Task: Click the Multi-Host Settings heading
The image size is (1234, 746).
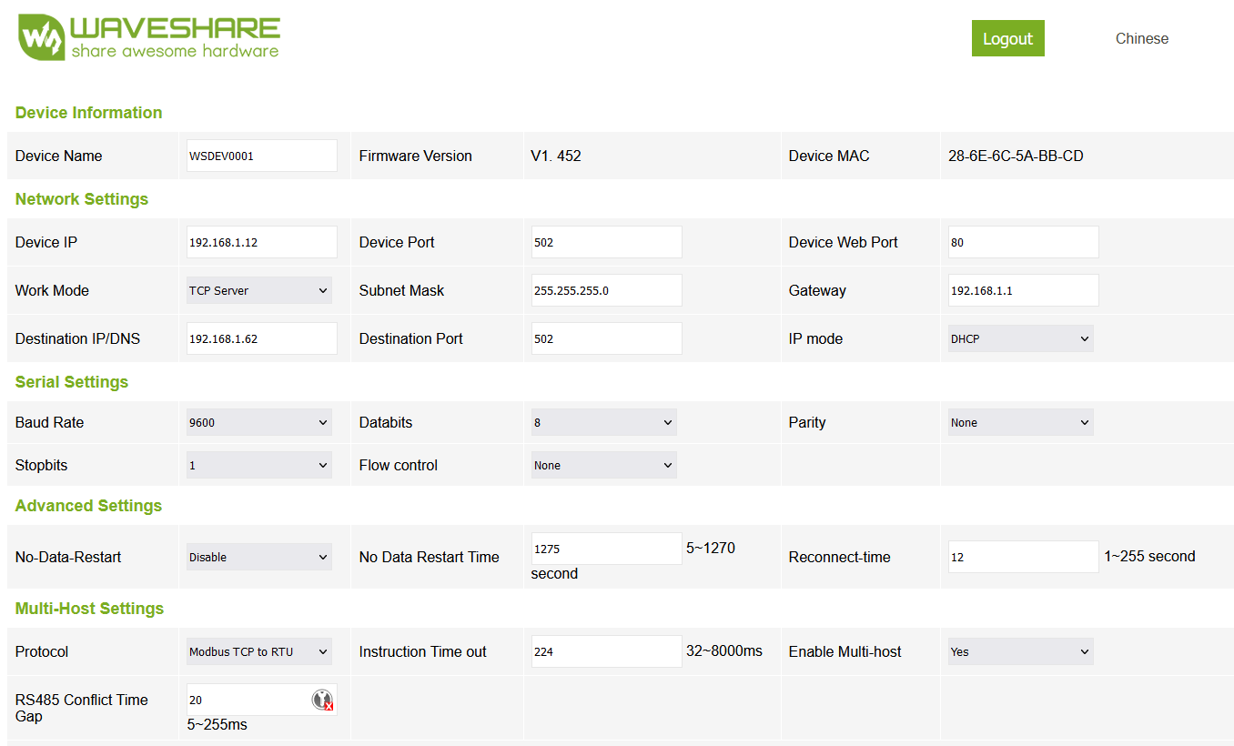Action: pos(89,609)
